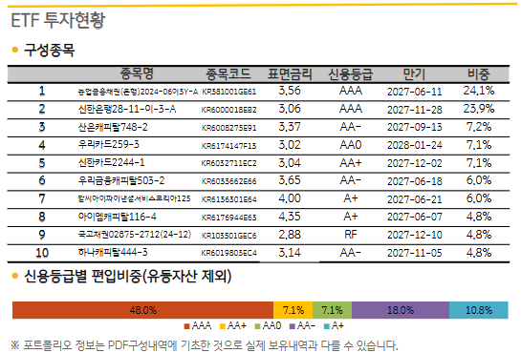Click the 2.88 coupon rate value
Screen dimensions: 521x353
[290, 235]
